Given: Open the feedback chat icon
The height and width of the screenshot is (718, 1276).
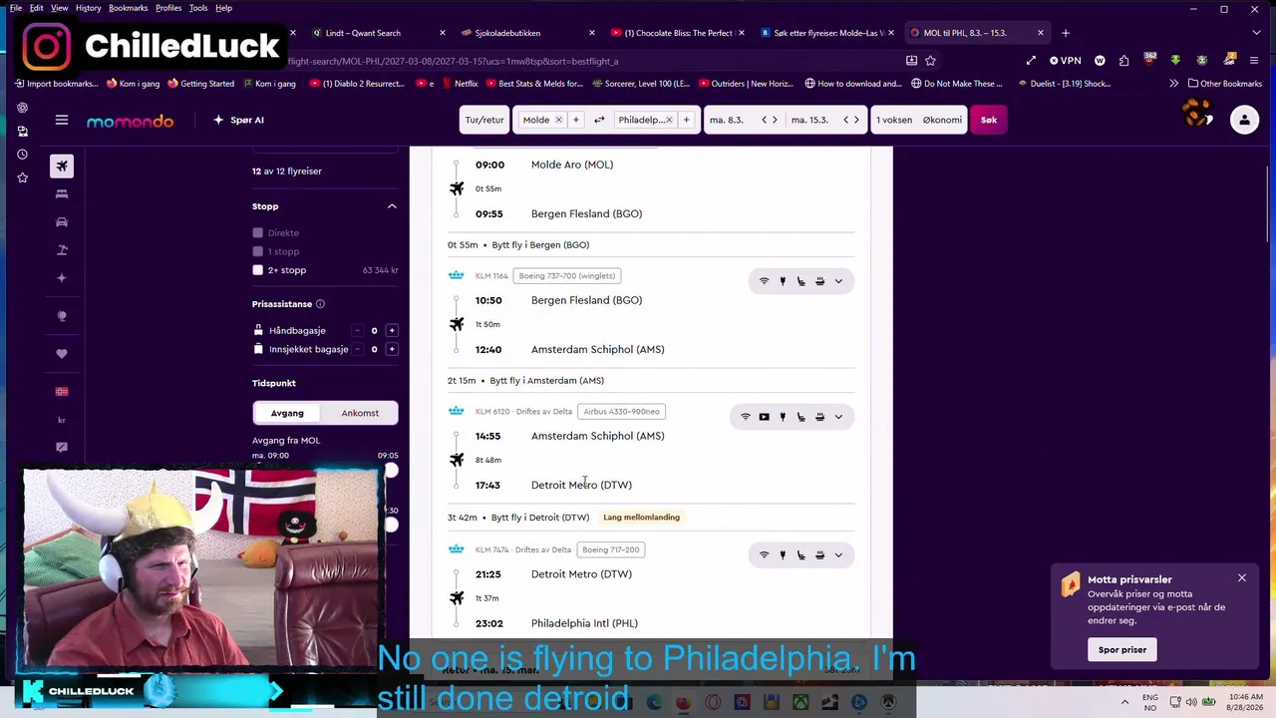Looking at the screenshot, I should [x=62, y=448].
